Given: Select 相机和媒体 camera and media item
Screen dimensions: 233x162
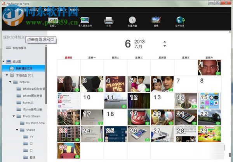Looking at the screenshot, I should click(16, 48).
